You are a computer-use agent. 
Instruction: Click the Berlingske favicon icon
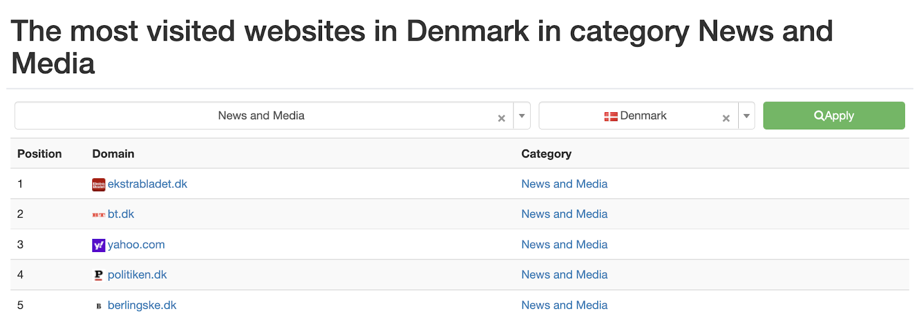click(99, 306)
